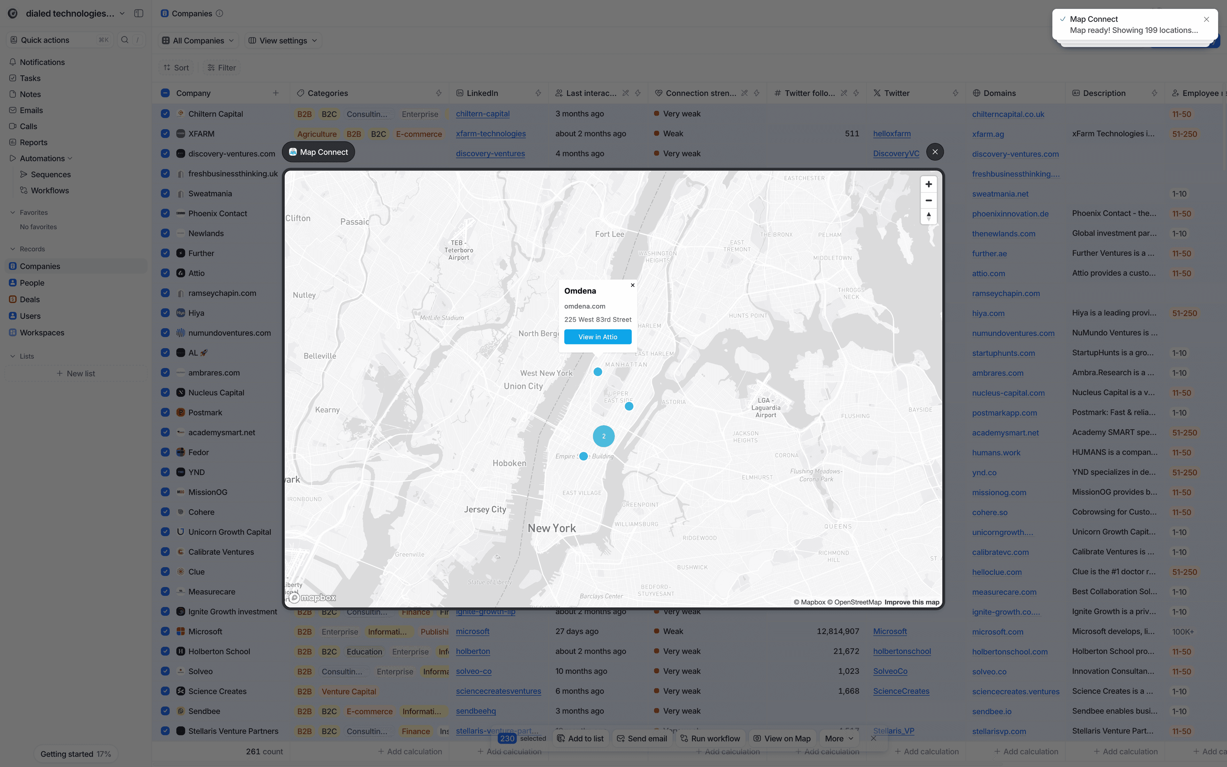Open Deals records in sidebar
Image resolution: width=1227 pixels, height=767 pixels.
[x=29, y=299]
